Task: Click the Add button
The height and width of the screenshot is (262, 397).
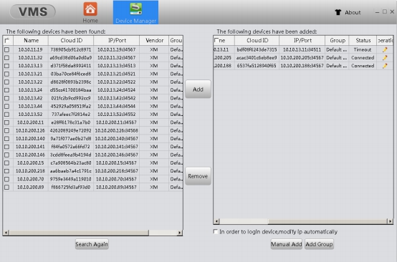Action: point(198,89)
